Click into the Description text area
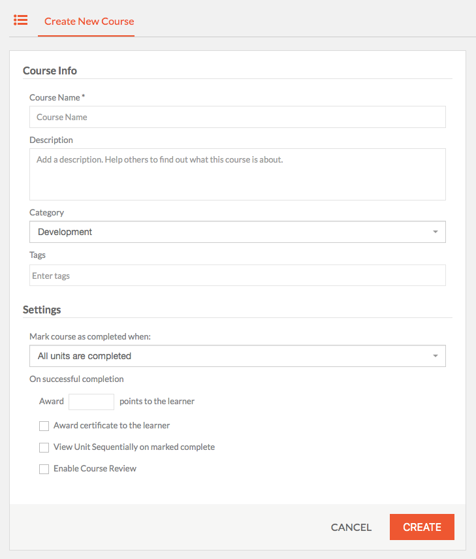Viewport: 476px width, 559px height. point(238,174)
